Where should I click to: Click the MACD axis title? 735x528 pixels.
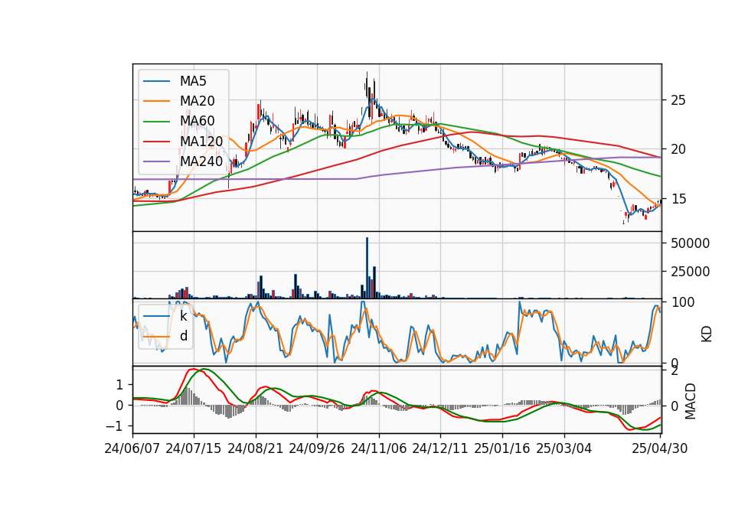(x=690, y=401)
